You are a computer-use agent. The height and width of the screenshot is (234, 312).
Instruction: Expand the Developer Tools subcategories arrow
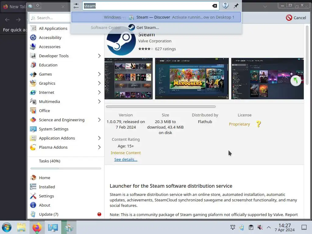pyautogui.click(x=99, y=56)
